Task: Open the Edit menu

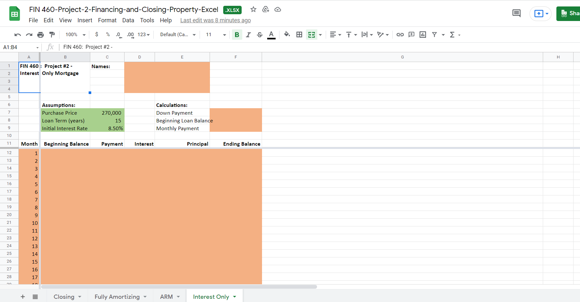Action: click(49, 20)
